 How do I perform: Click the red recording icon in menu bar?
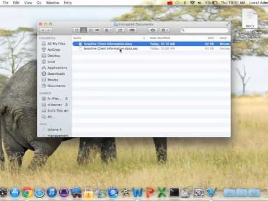170,3
